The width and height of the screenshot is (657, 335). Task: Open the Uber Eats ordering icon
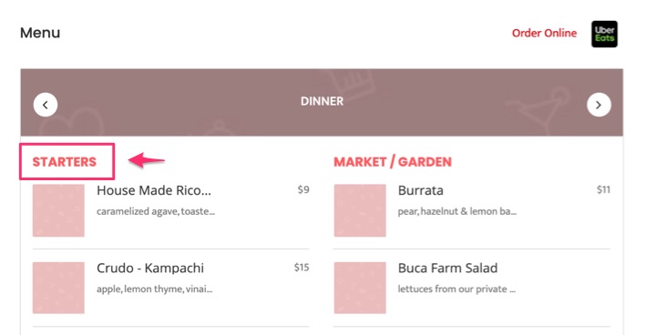point(604,34)
